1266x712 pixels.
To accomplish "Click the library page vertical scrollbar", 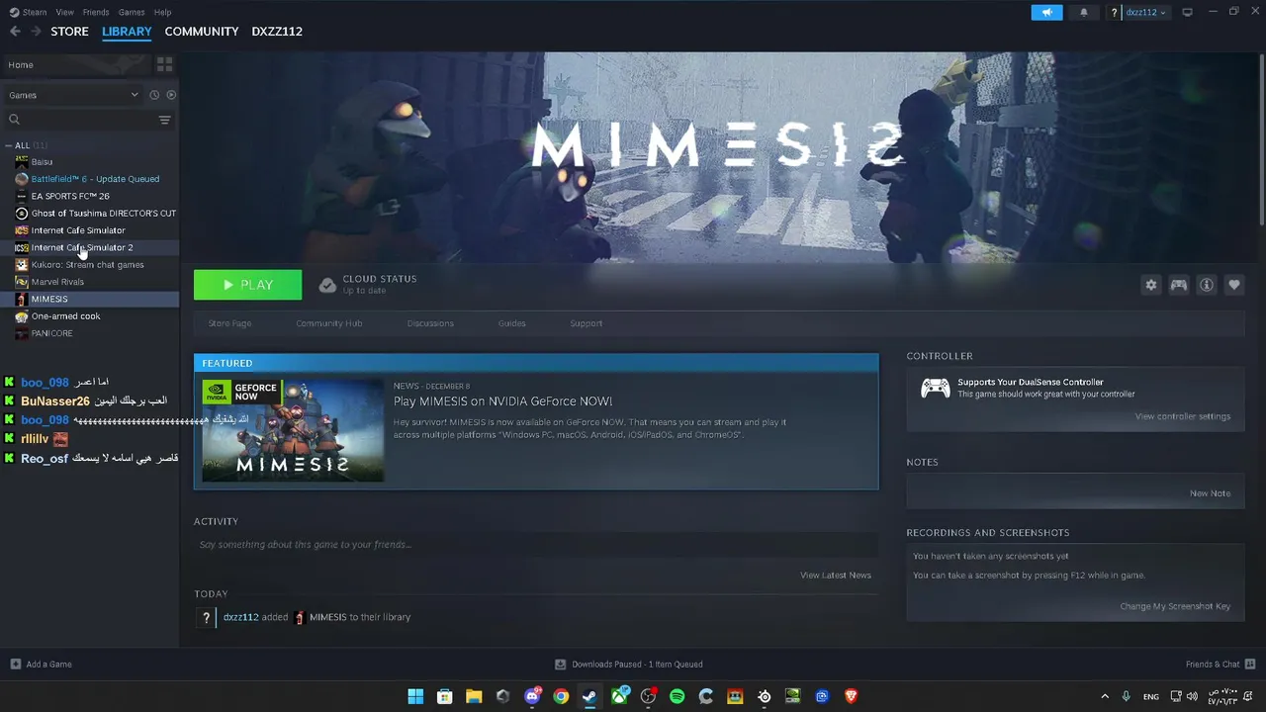I will 1262,138.
